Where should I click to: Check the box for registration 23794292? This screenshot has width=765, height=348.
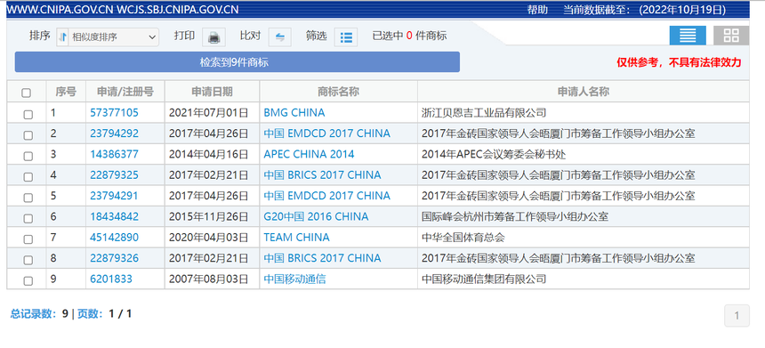(28, 135)
